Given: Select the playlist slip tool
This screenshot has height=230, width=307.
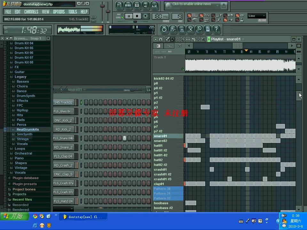Looking at the screenshot, I should [x=188, y=39].
